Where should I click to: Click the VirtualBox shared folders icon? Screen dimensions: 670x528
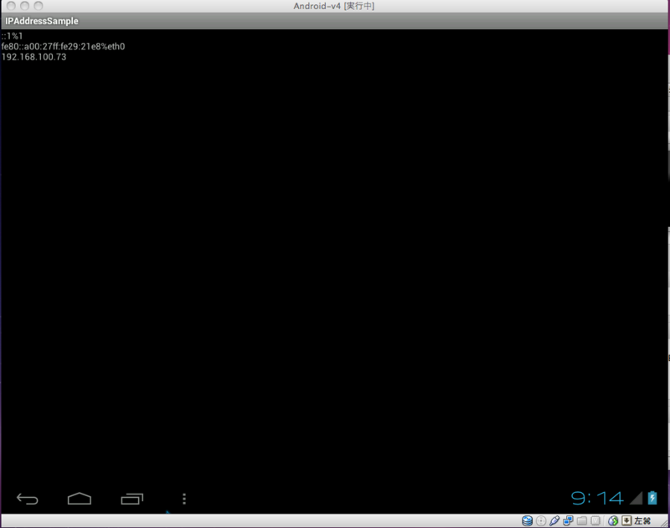[x=582, y=520]
